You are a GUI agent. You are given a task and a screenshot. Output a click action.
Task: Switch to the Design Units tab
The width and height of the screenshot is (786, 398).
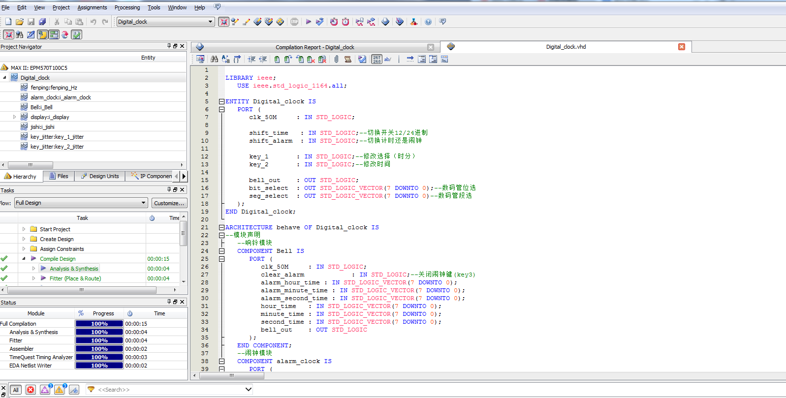tap(100, 176)
